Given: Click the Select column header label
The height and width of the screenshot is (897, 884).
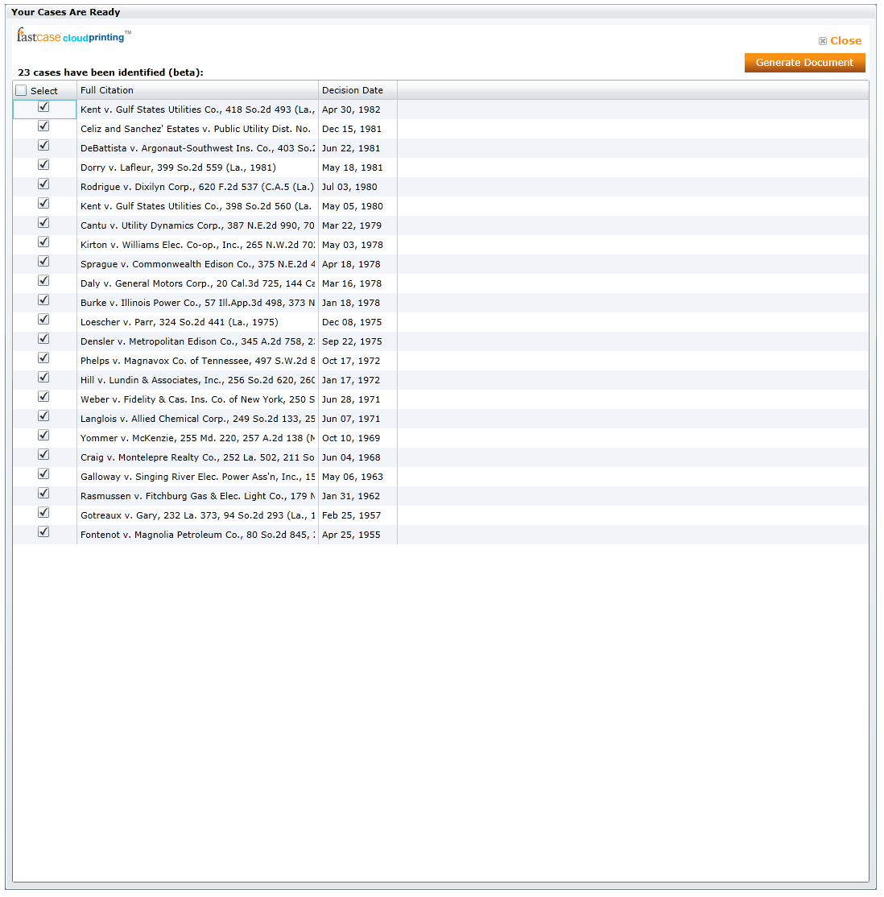Looking at the screenshot, I should tap(44, 91).
